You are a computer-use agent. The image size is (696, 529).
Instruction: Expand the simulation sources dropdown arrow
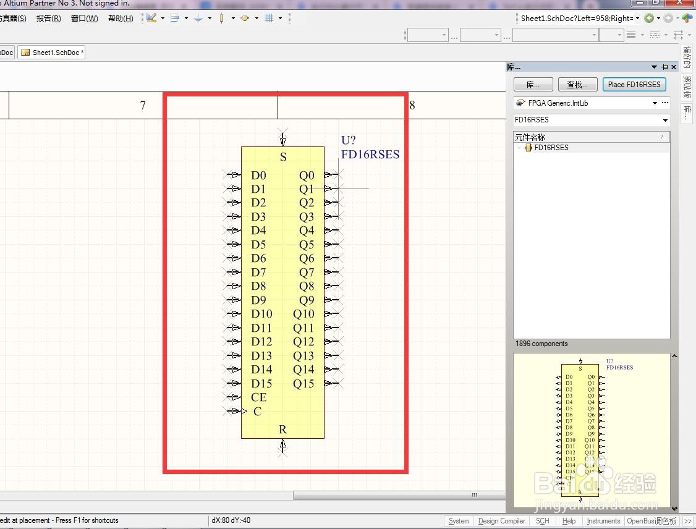tap(257, 18)
